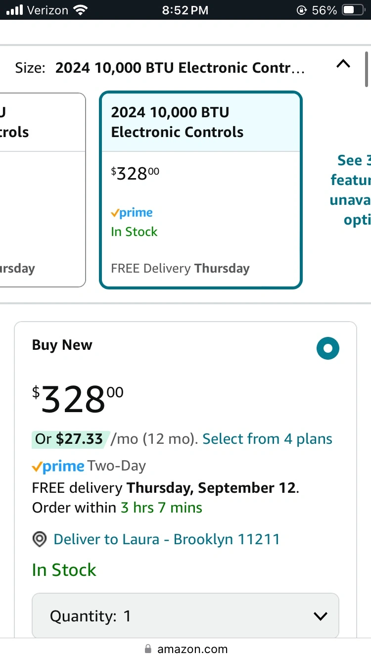Tap the lock icon next to amazon.com

click(x=147, y=649)
